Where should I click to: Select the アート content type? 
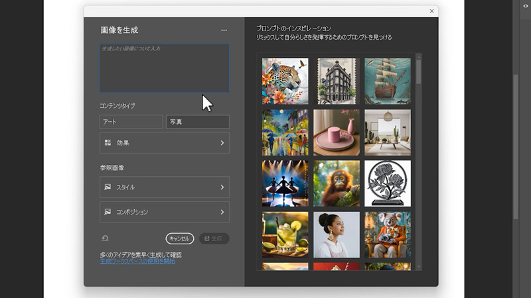pyautogui.click(x=131, y=122)
